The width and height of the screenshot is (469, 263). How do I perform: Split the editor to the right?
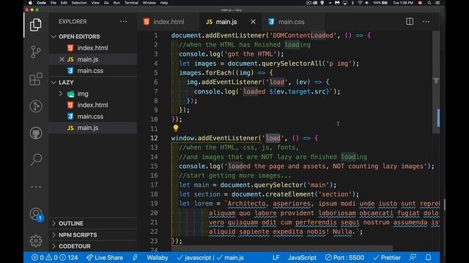410,21
